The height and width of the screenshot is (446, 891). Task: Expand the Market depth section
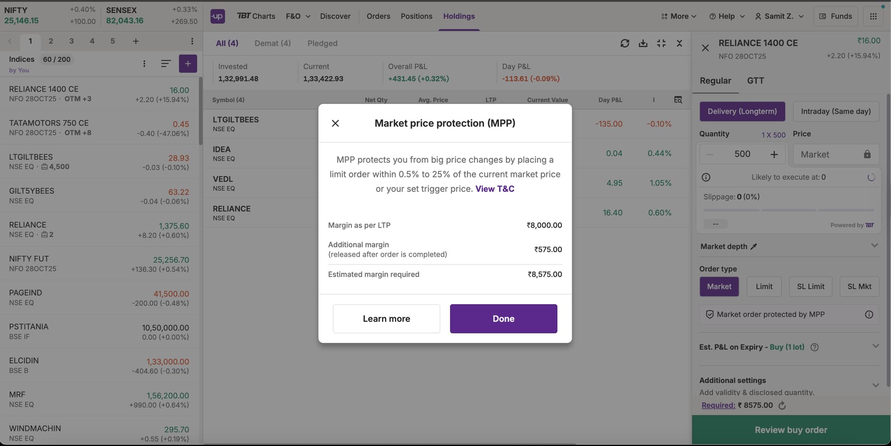click(x=874, y=246)
